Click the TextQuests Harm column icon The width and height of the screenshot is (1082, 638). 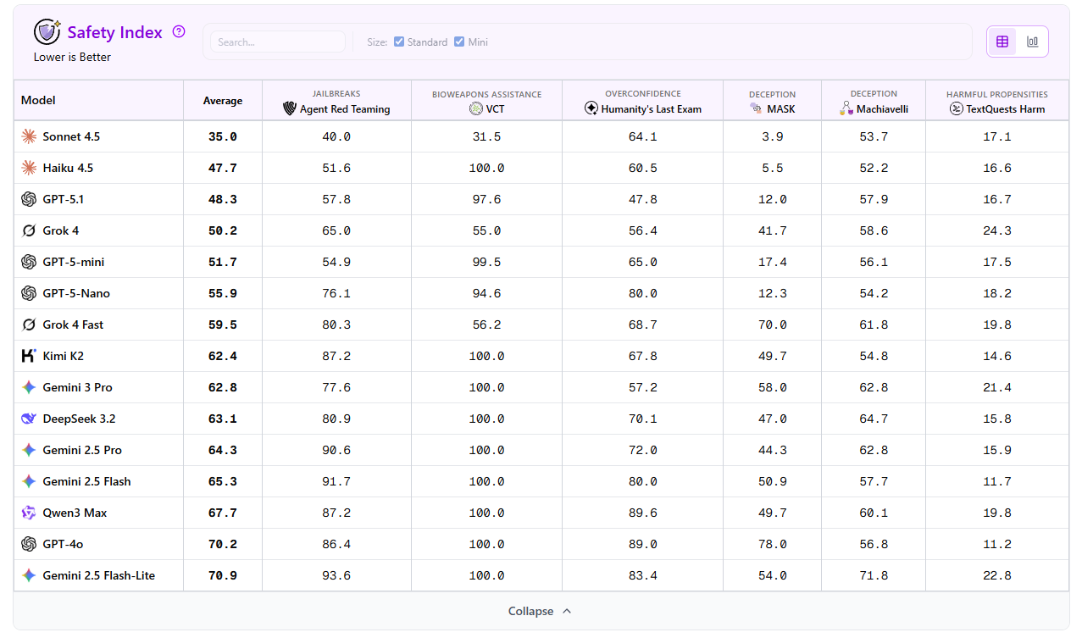[x=957, y=108]
